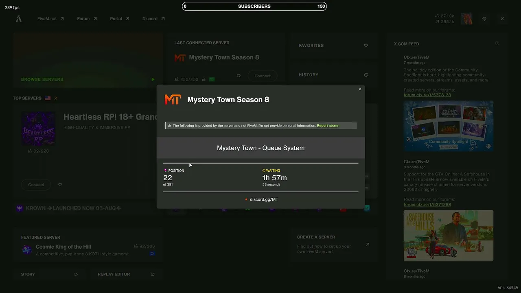Click the Cosmic King of the Hill icon

pos(27,249)
